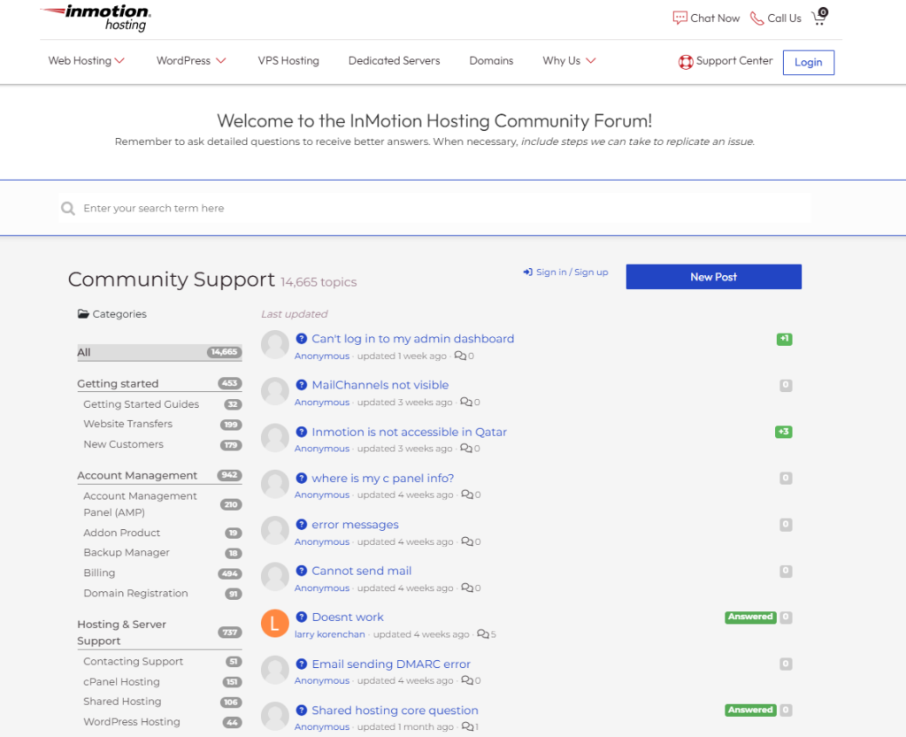Open the New Customers subcategory
Image resolution: width=906 pixels, height=737 pixels.
tap(124, 444)
